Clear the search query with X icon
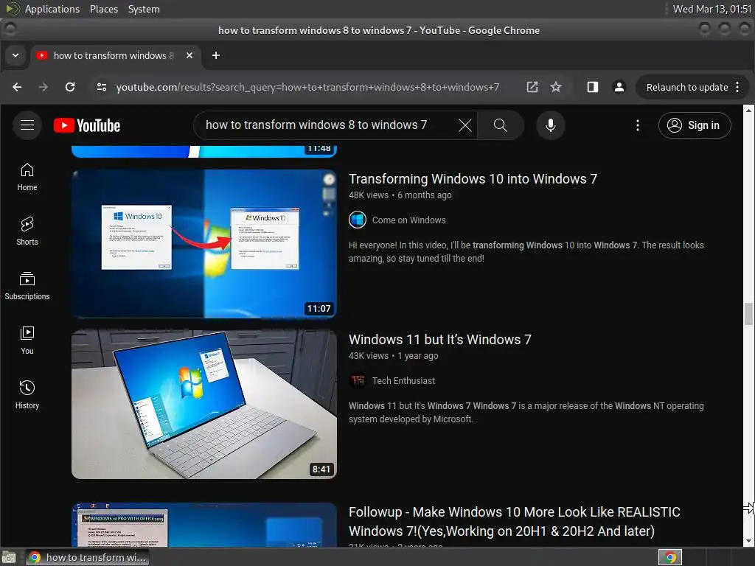The width and height of the screenshot is (755, 566). pos(465,125)
